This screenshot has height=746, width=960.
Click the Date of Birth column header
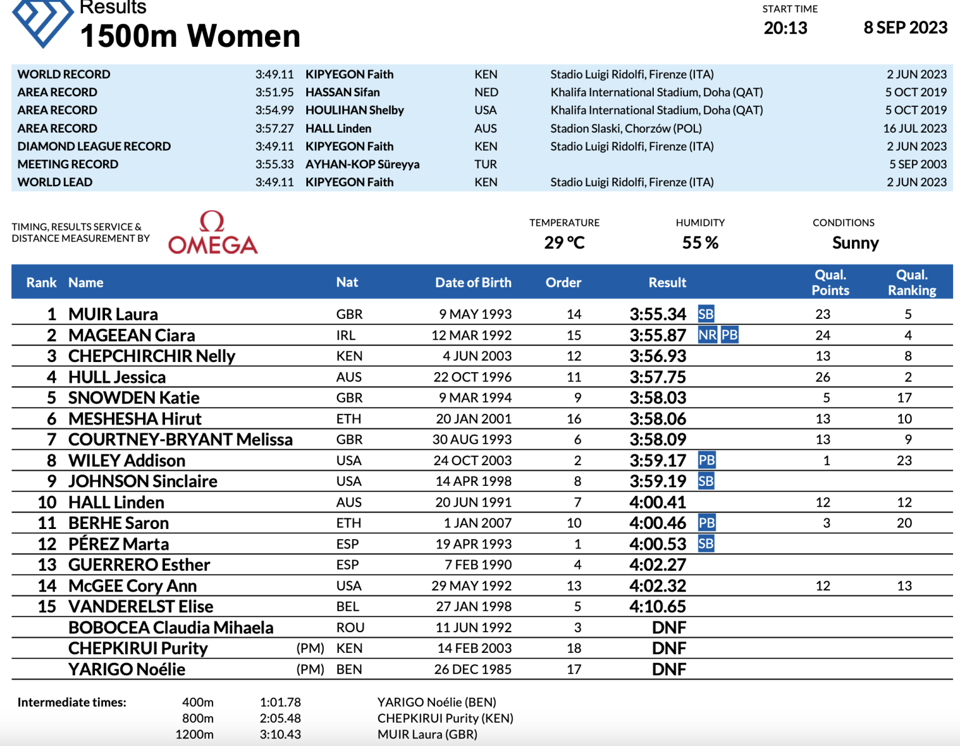(x=473, y=283)
